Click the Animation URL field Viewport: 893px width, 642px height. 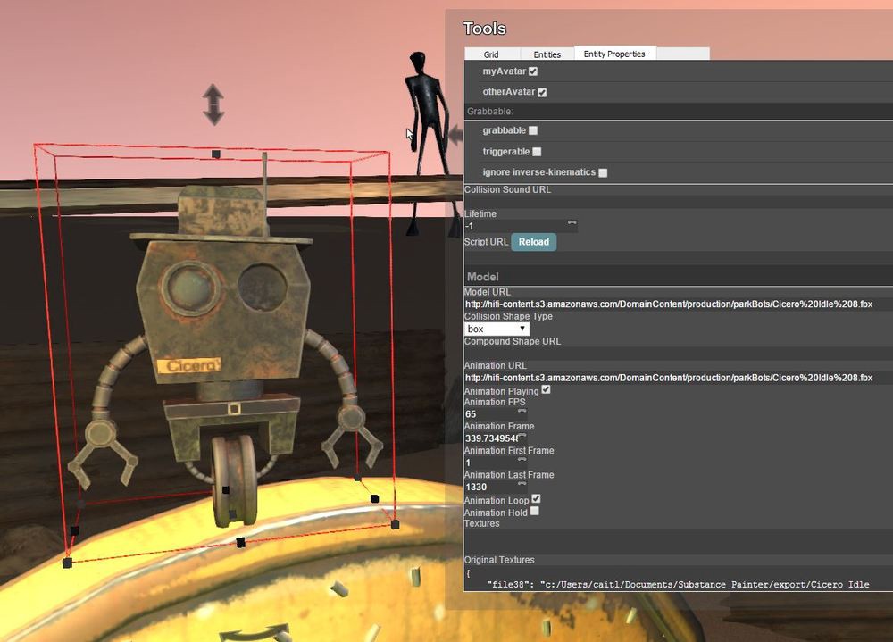pyautogui.click(x=679, y=378)
